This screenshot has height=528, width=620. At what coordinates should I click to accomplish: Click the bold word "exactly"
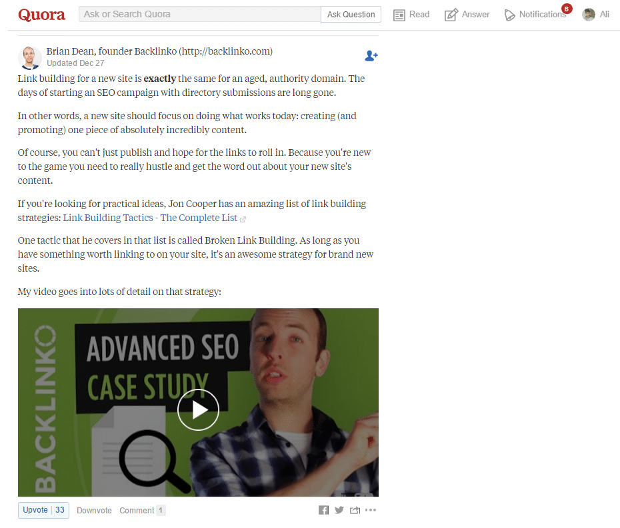[160, 79]
